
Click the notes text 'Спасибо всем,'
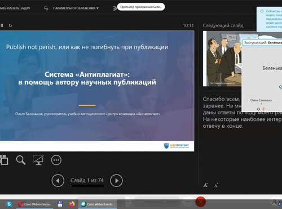click(221, 99)
